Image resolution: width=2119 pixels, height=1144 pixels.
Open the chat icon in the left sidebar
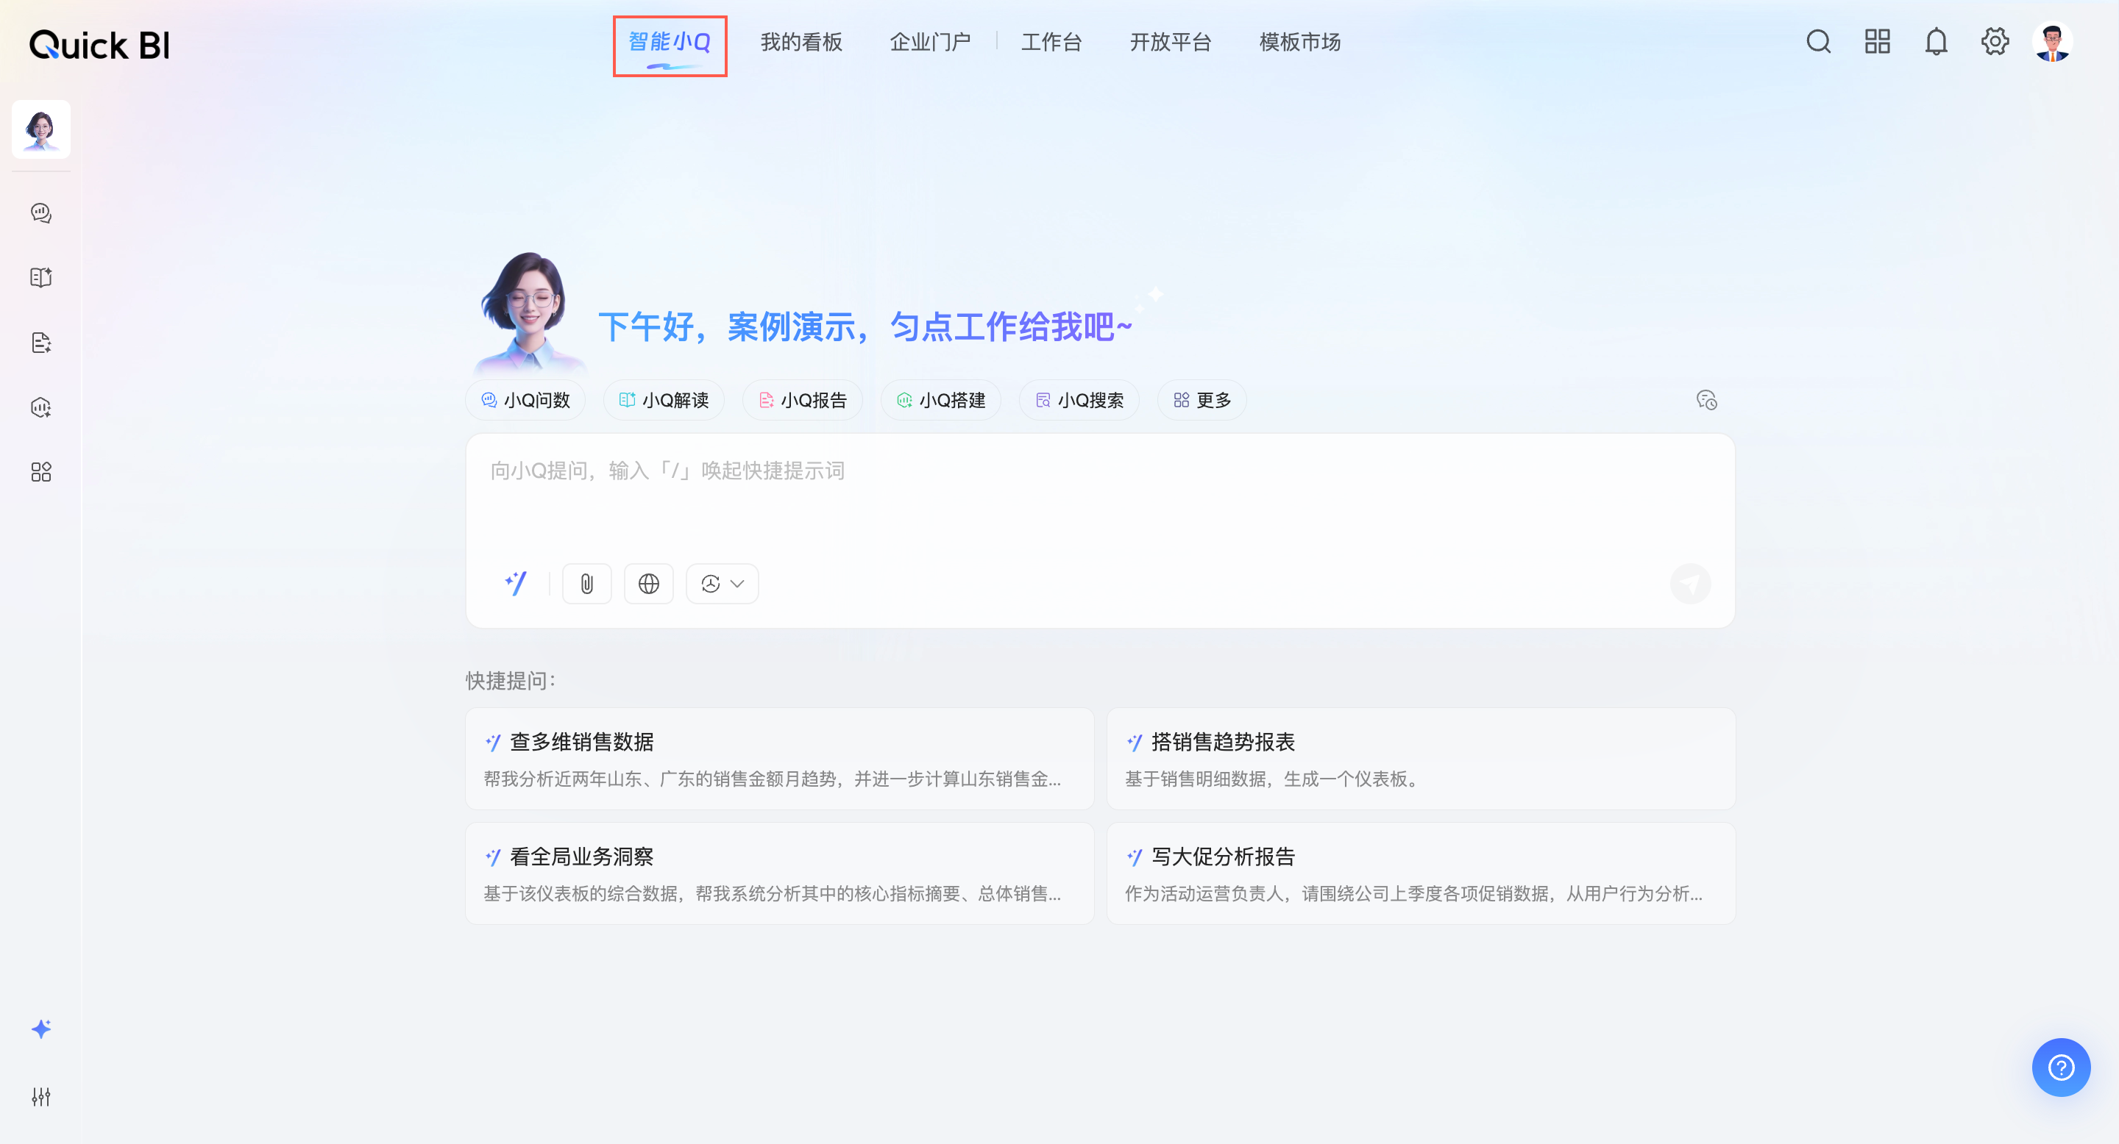[41, 213]
